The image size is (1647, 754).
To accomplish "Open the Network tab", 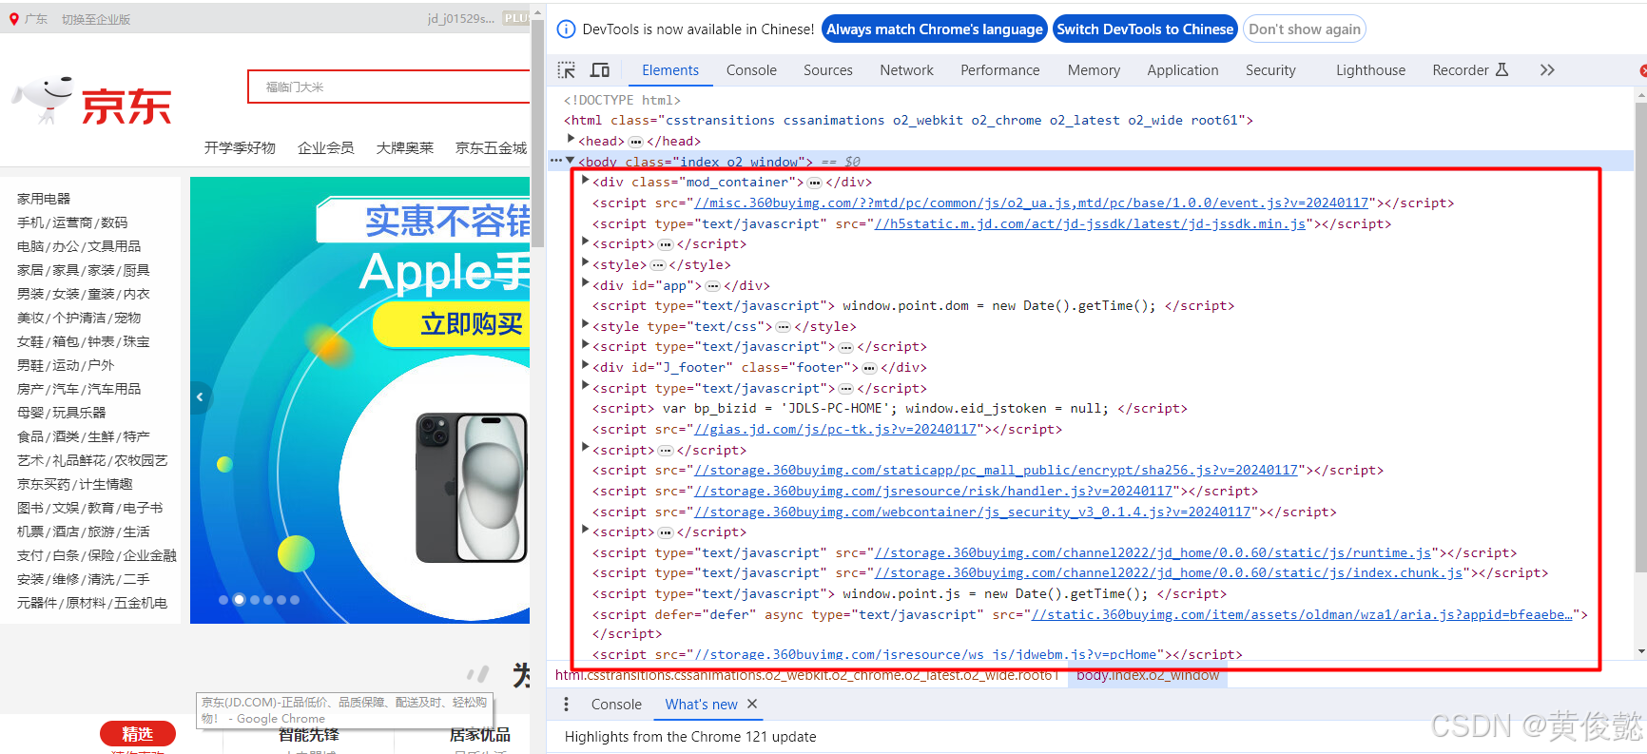I will [x=906, y=70].
